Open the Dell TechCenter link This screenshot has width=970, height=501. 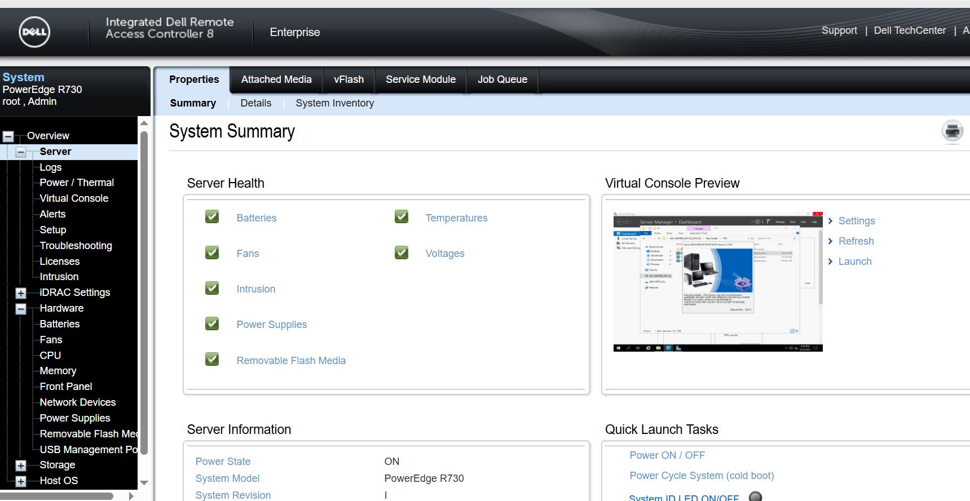(910, 30)
